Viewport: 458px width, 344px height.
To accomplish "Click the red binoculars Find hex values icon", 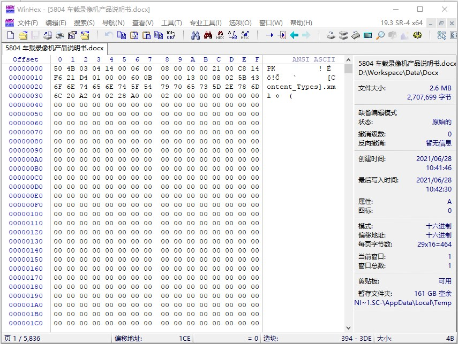I will click(208, 35).
